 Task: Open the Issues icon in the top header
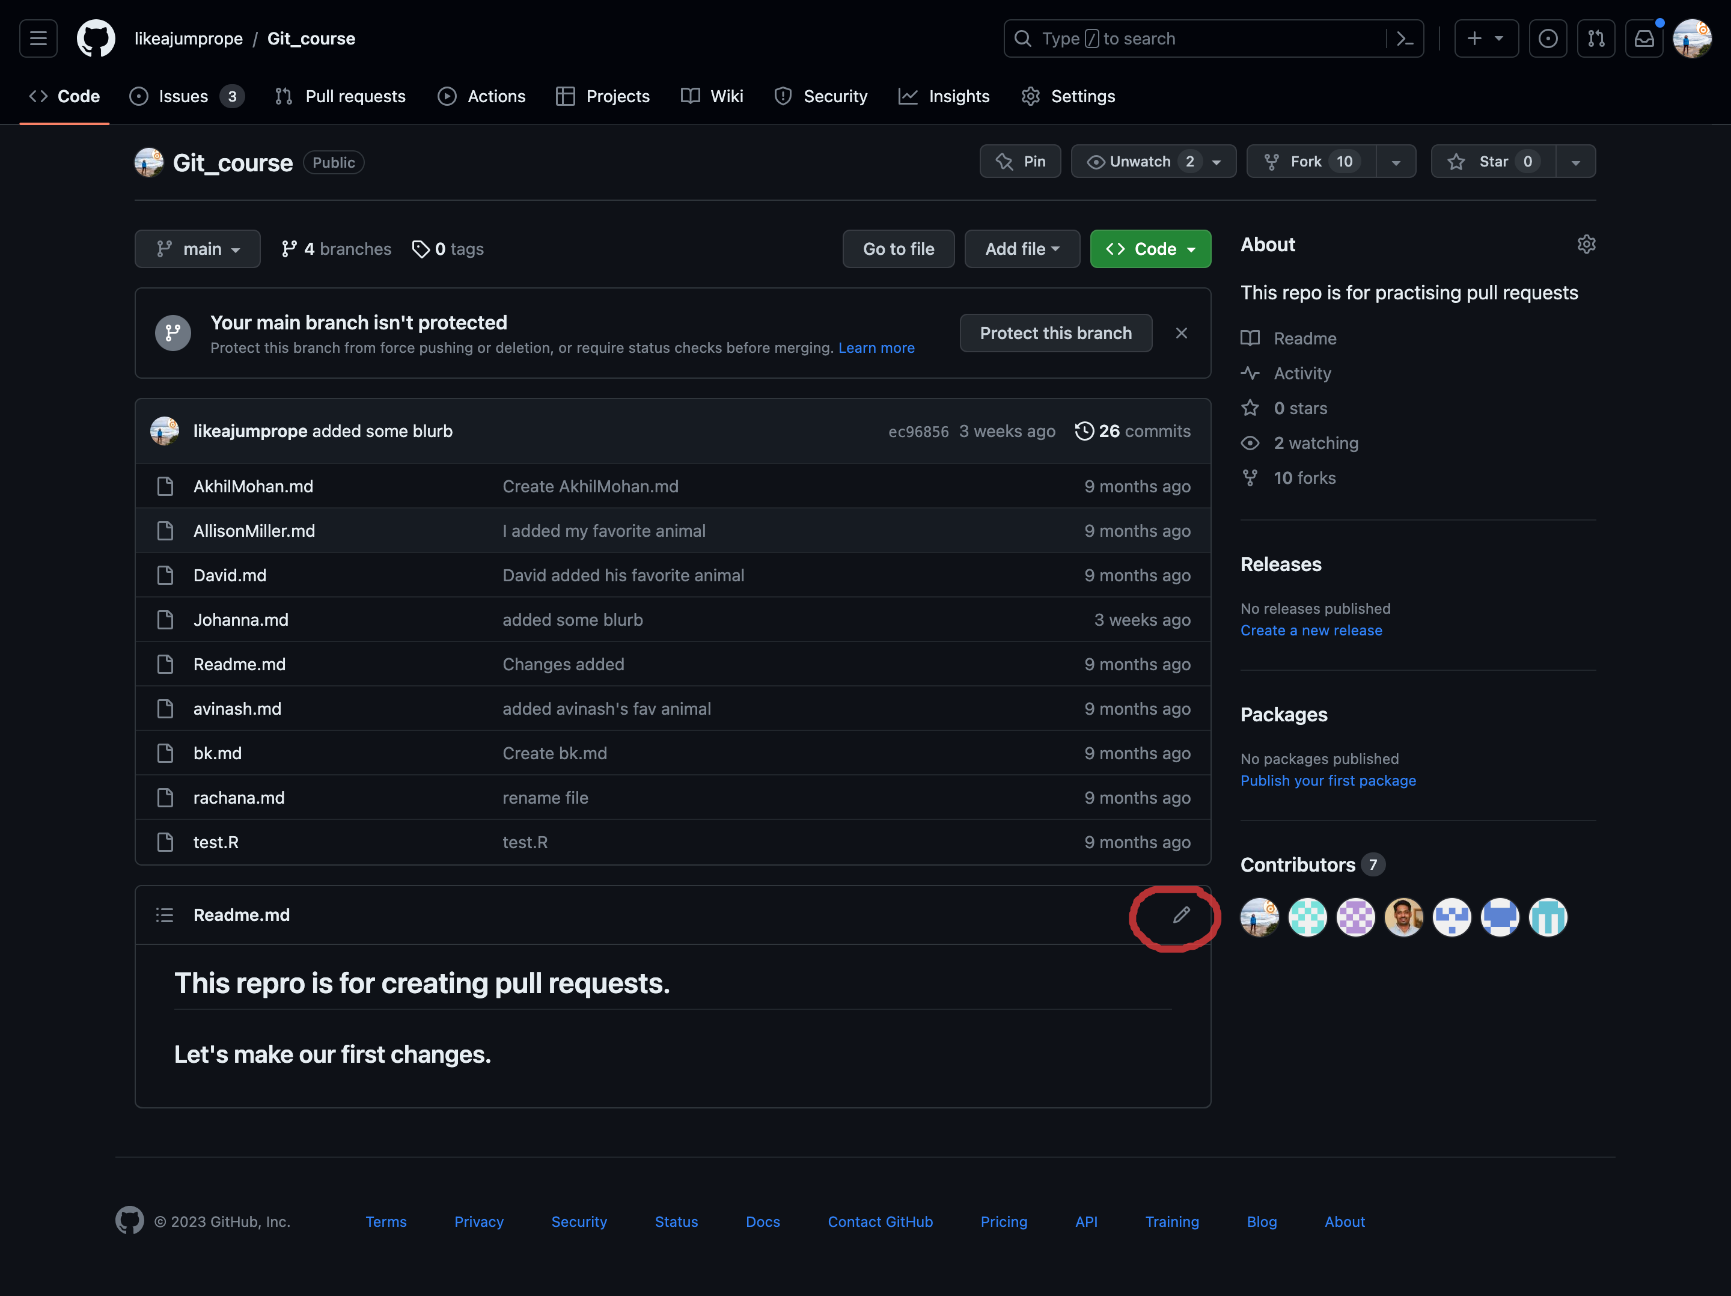tap(1548, 38)
